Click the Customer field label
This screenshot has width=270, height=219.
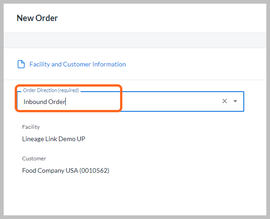point(34,159)
